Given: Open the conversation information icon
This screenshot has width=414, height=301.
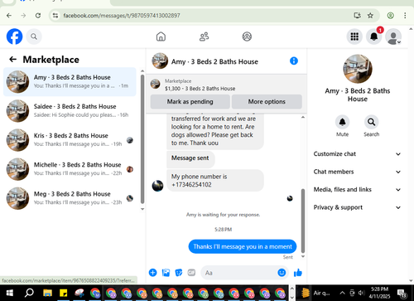Looking at the screenshot, I should point(294,61).
